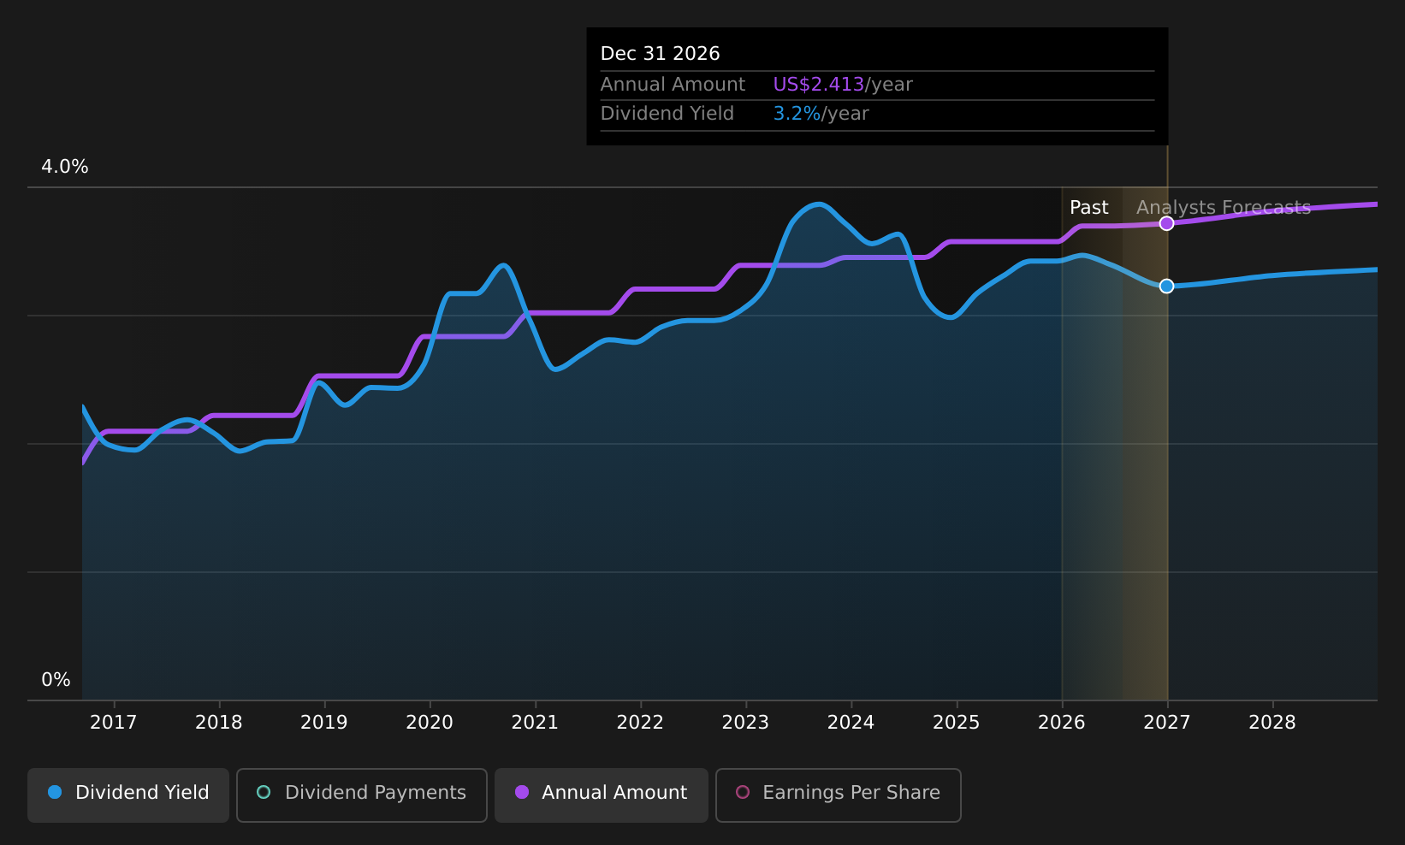
Task: Click the 2028 x-axis label
Action: tap(1272, 723)
